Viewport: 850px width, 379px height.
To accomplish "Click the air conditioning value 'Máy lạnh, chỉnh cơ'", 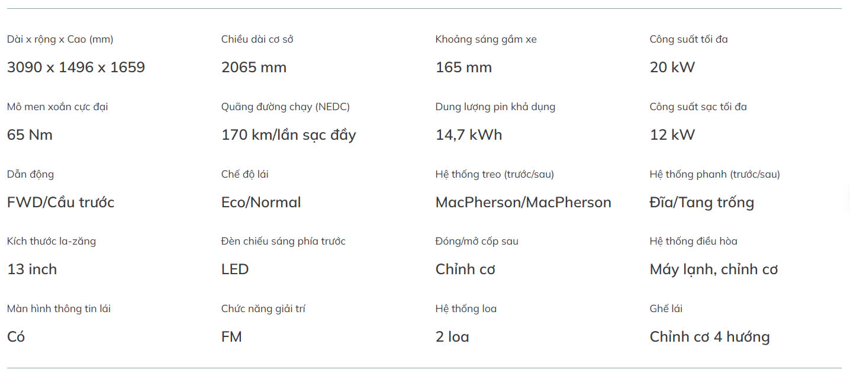I will 714,269.
